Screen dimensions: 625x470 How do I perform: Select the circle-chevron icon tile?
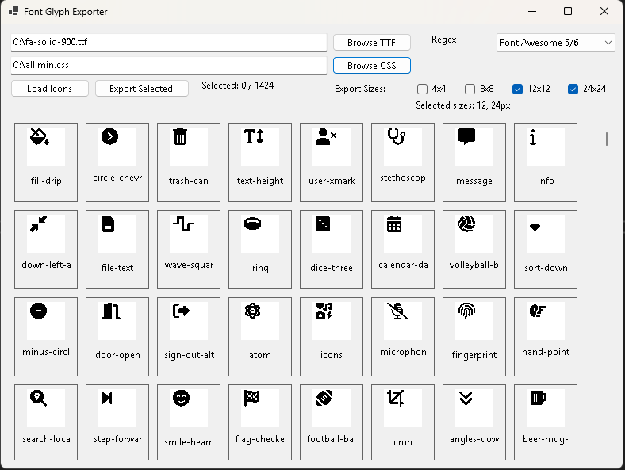pos(117,162)
